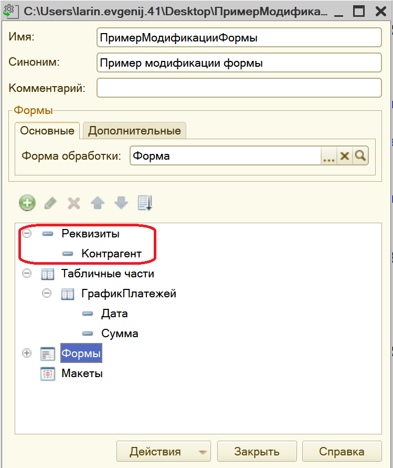Switch to the Дополнительные tab
This screenshot has height=468, width=393.
click(134, 131)
